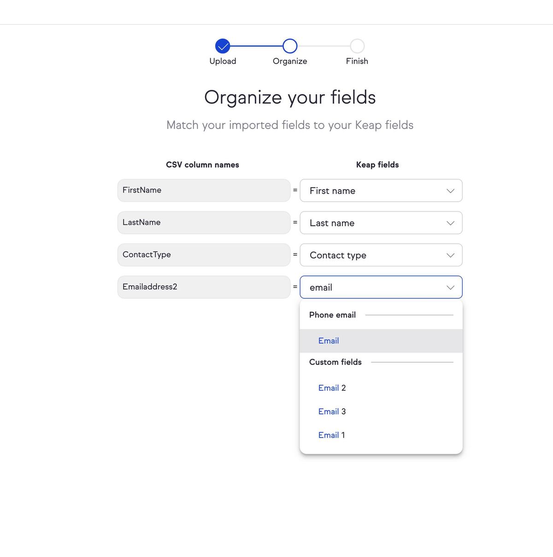Click the Organize your fields title
This screenshot has height=557, width=553.
[290, 98]
